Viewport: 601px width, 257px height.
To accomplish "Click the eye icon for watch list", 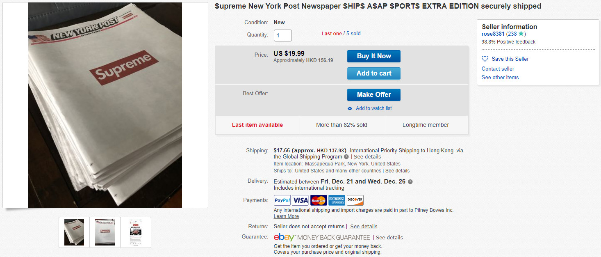I will click(350, 108).
